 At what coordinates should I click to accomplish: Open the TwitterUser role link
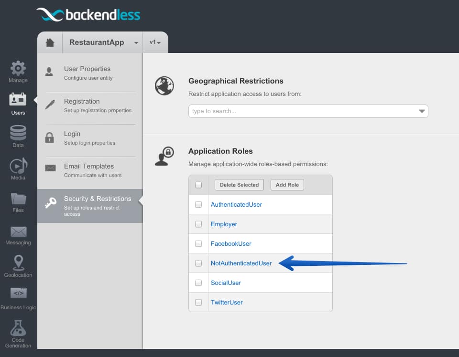(x=227, y=303)
